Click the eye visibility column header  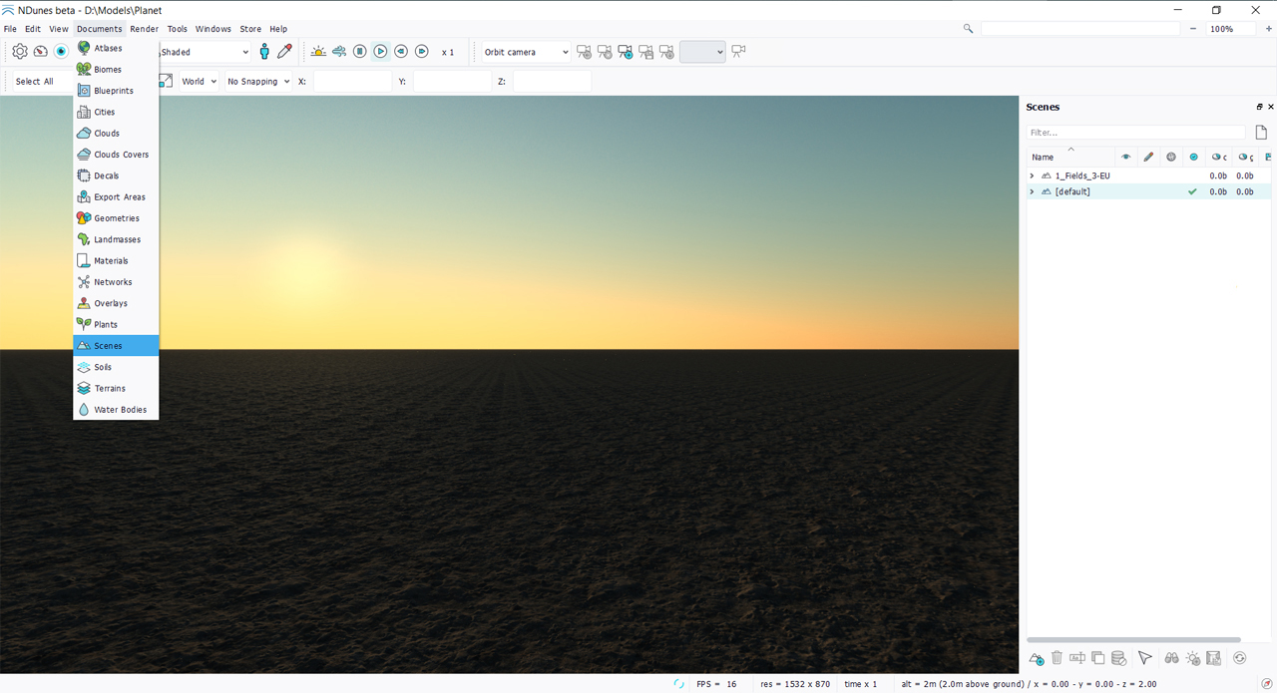pos(1125,157)
